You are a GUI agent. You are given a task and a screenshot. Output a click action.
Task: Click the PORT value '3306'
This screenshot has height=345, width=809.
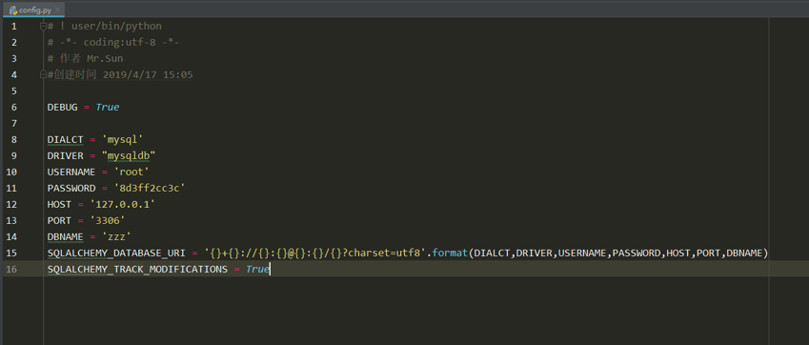108,221
